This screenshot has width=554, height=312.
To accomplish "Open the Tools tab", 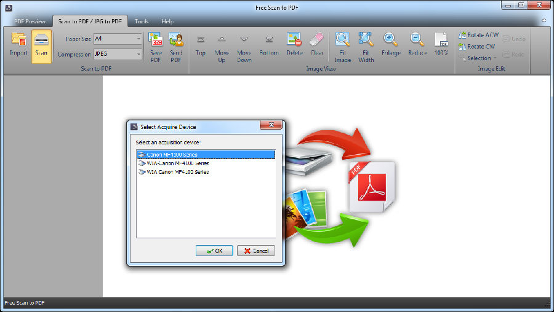I will pos(142,21).
